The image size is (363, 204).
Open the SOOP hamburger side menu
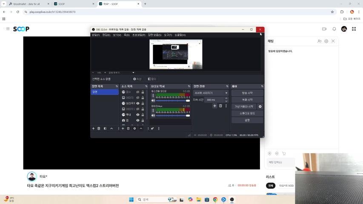[8, 28]
